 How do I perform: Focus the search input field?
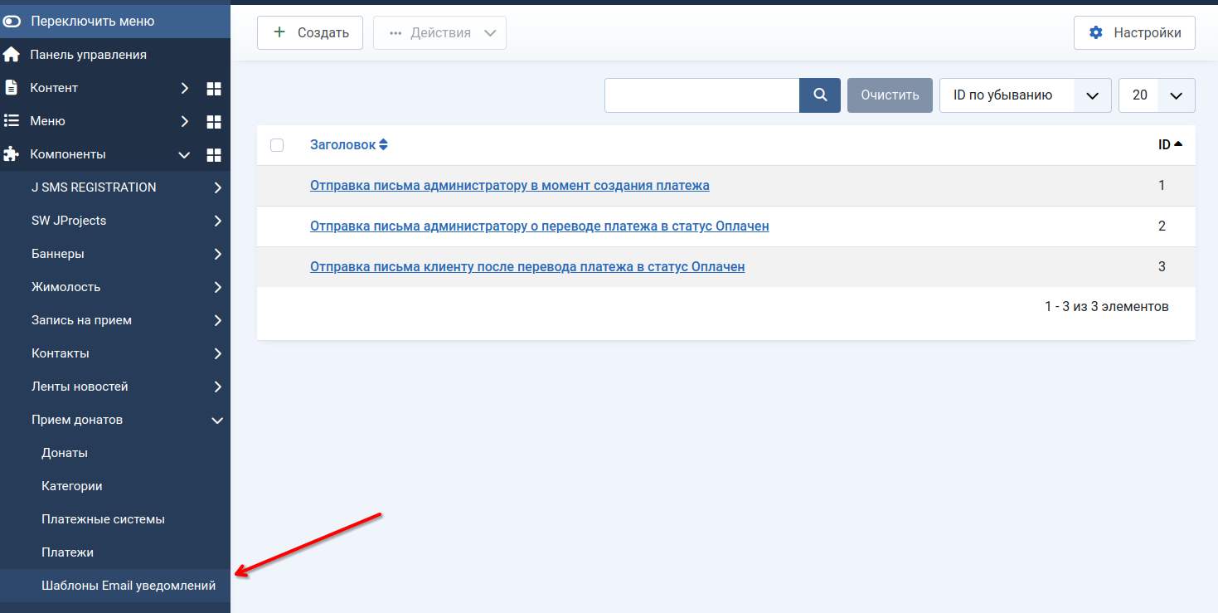701,95
